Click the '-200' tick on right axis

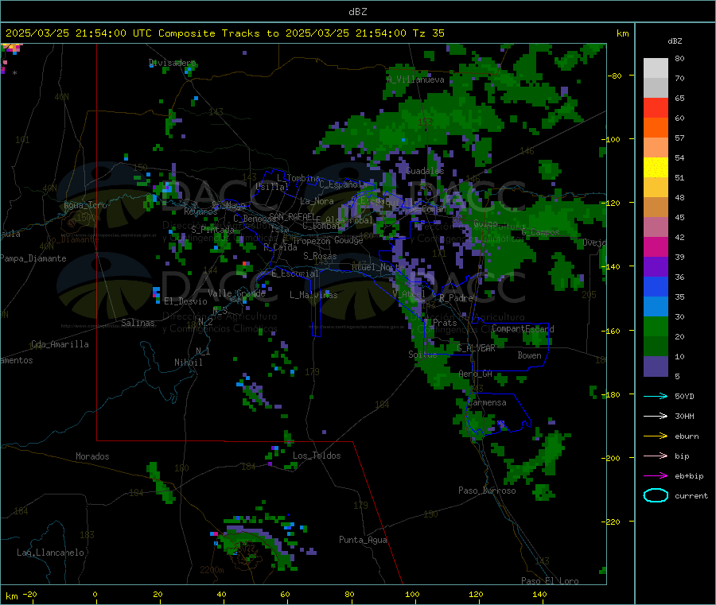[610, 458]
